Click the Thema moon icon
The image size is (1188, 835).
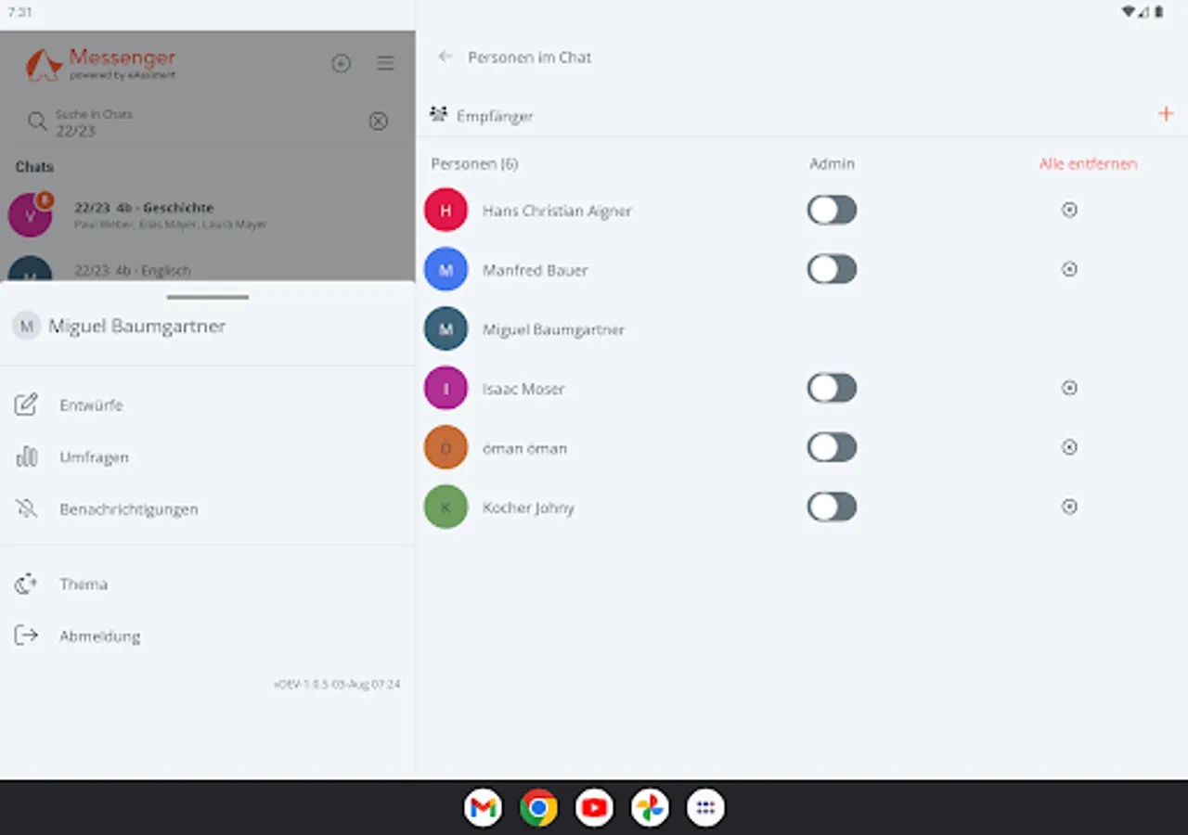[26, 584]
